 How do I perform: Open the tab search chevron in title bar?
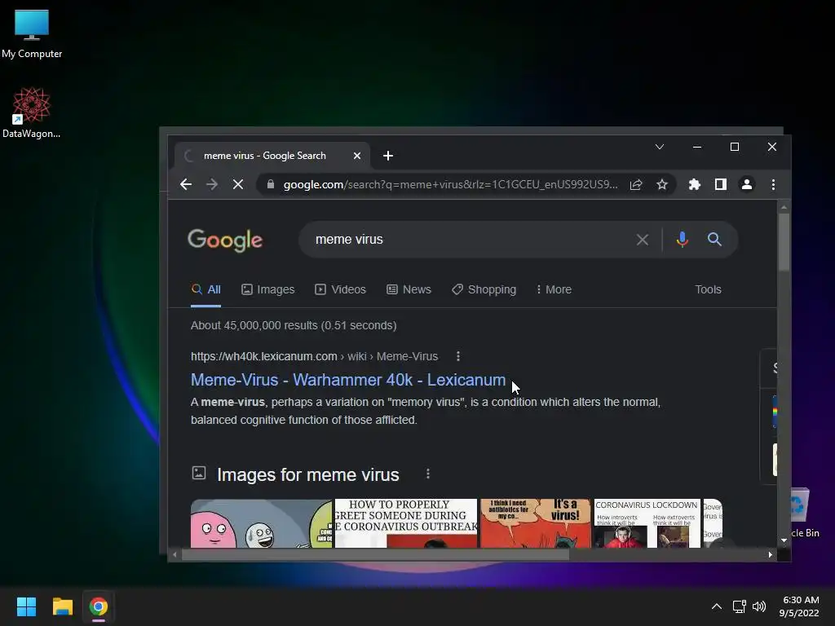tap(659, 147)
